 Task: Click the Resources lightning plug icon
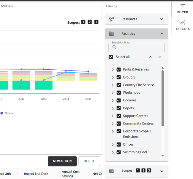point(111,19)
